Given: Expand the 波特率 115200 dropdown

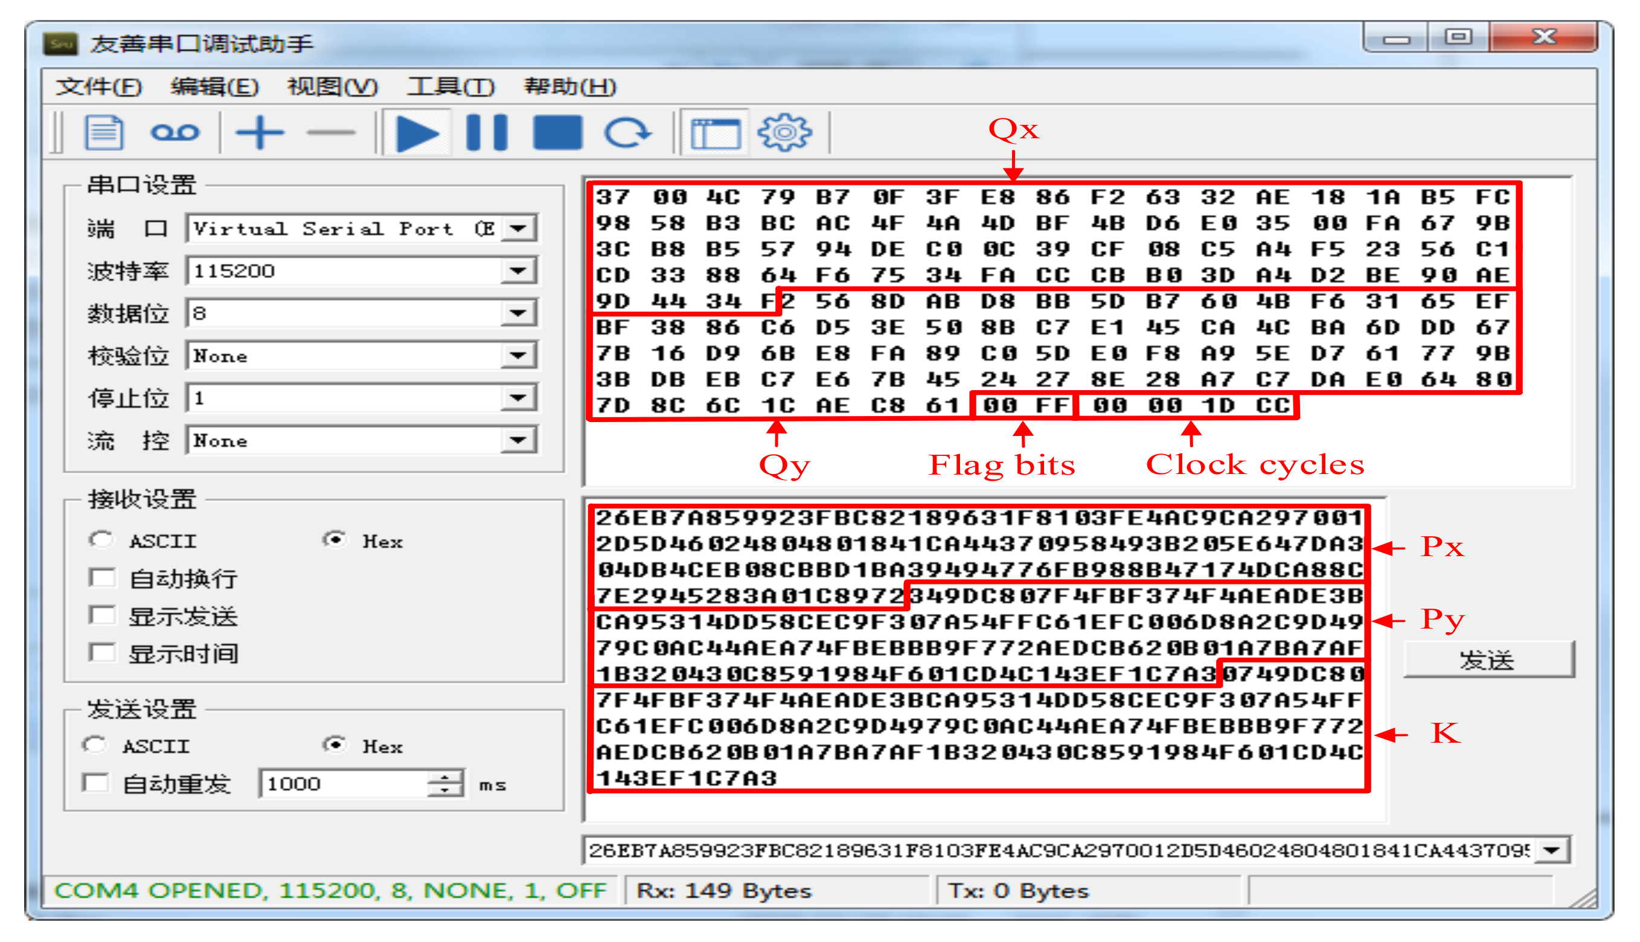Looking at the screenshot, I should point(518,271).
